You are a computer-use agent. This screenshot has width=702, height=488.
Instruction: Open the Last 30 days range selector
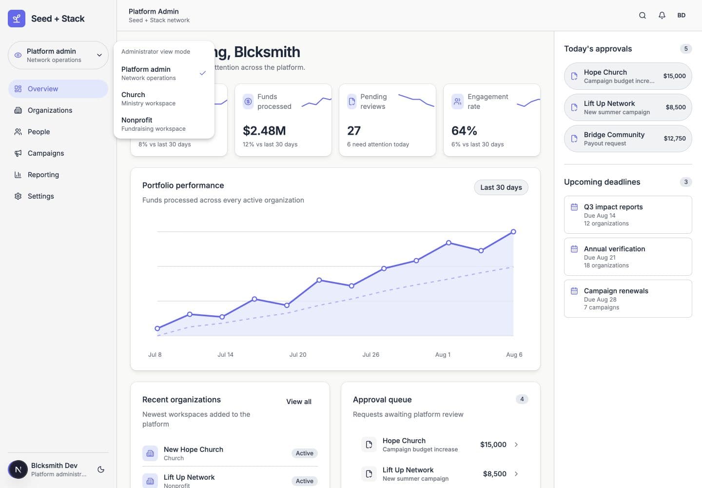point(501,187)
